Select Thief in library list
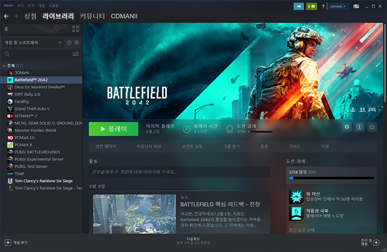 pos(41,174)
